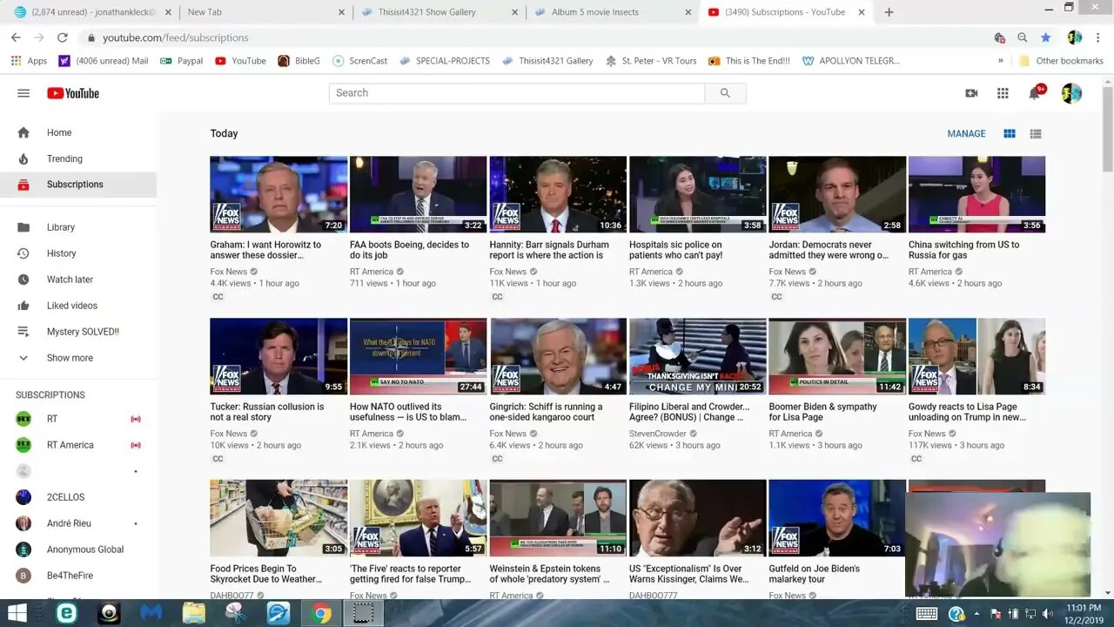Open Chrome three-dot menu

click(1100, 37)
